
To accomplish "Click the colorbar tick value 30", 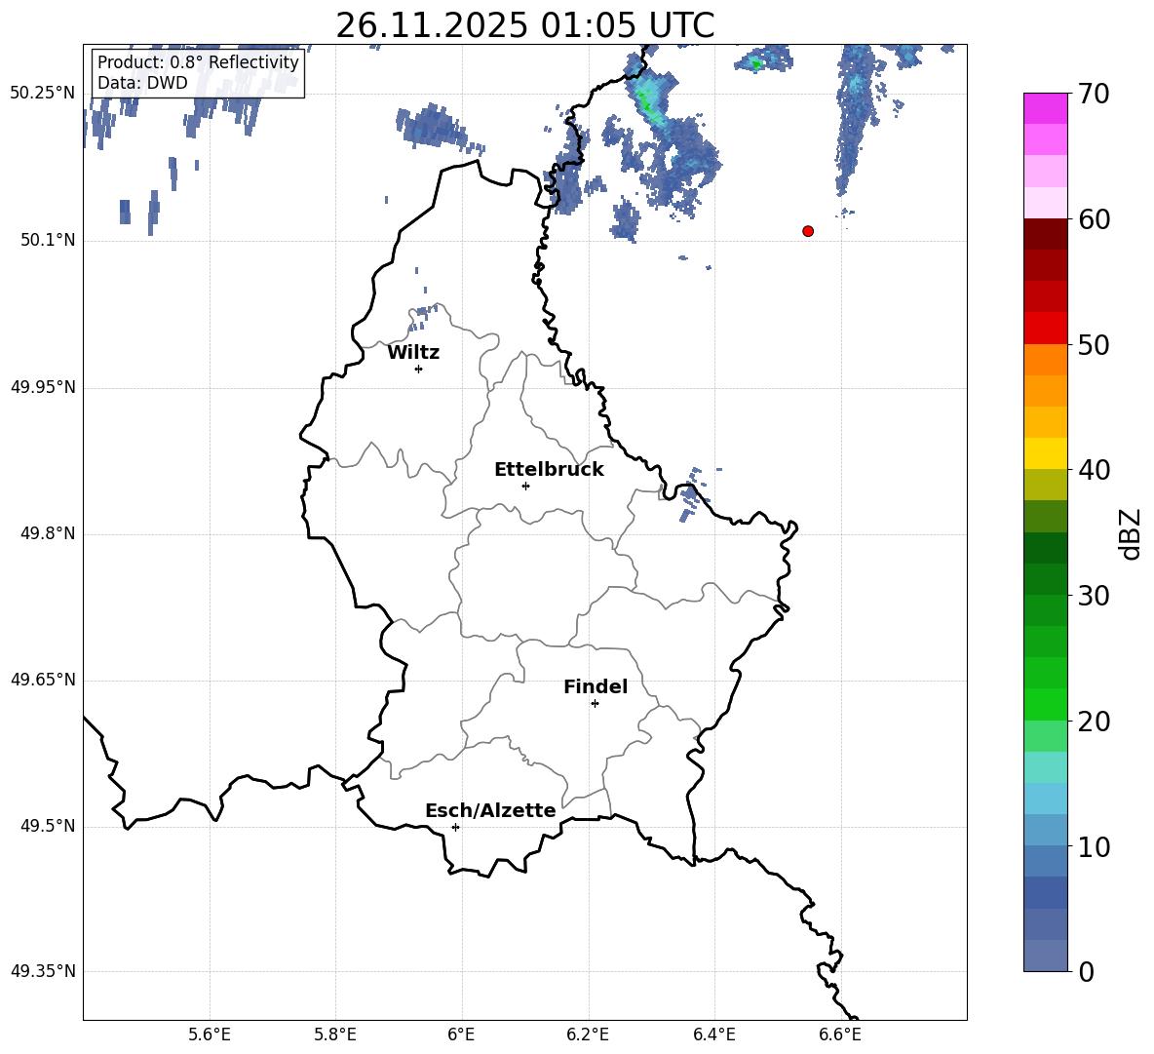I will coord(1094,595).
